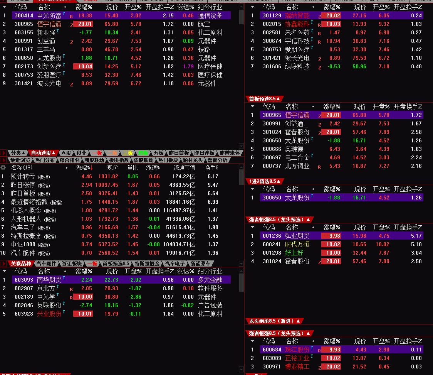Screen dimensions: 433x375
Task: Click the T marker next to 中光防雷
Action: 64,14
